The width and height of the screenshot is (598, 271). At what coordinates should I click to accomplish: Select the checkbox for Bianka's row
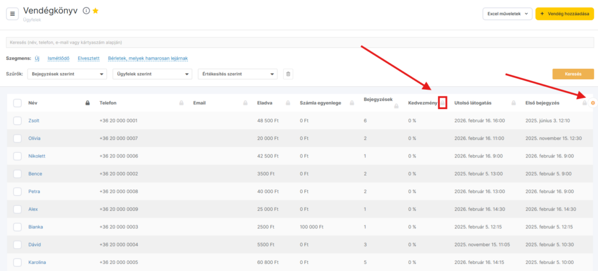(x=18, y=227)
